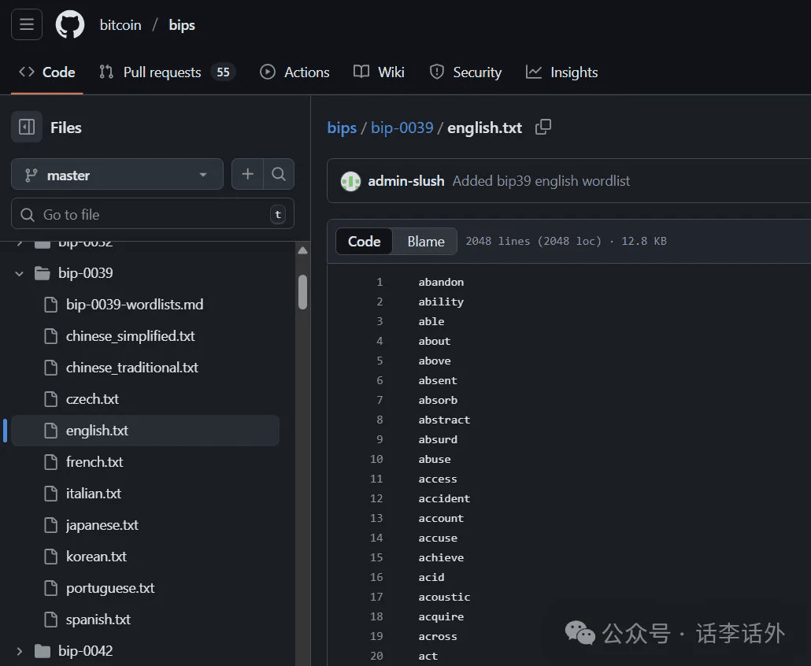Open the hamburger navigation menu

[x=26, y=24]
